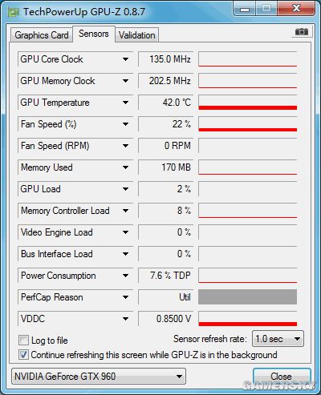Screen dimensions: 321x395
Task: Open the GPU Core Clock sensor dropdown arrow
Action: point(125,59)
